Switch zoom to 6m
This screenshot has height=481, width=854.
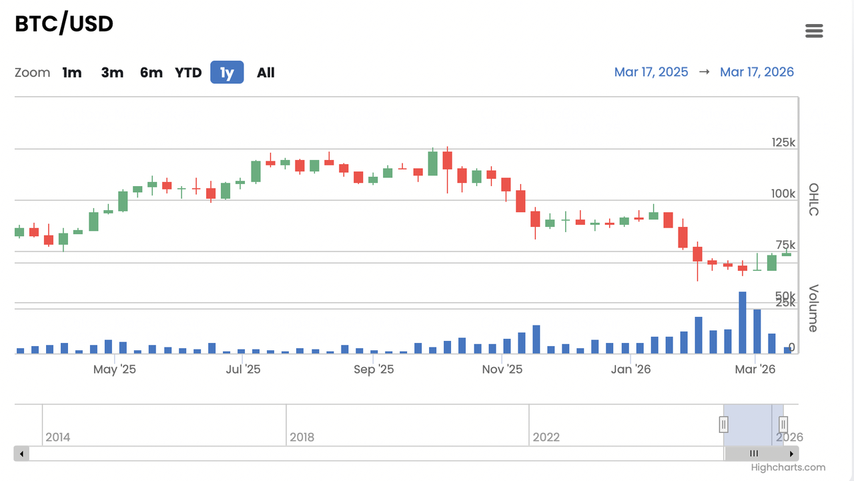point(151,73)
